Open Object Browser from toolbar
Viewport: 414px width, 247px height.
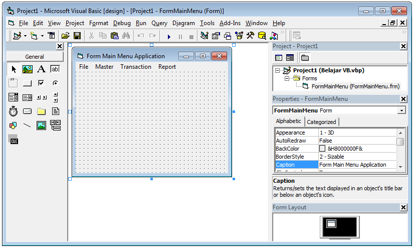(x=239, y=36)
